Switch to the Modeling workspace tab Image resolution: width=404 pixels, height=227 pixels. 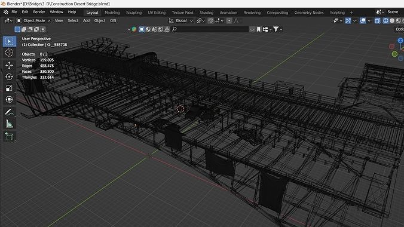pyautogui.click(x=112, y=13)
